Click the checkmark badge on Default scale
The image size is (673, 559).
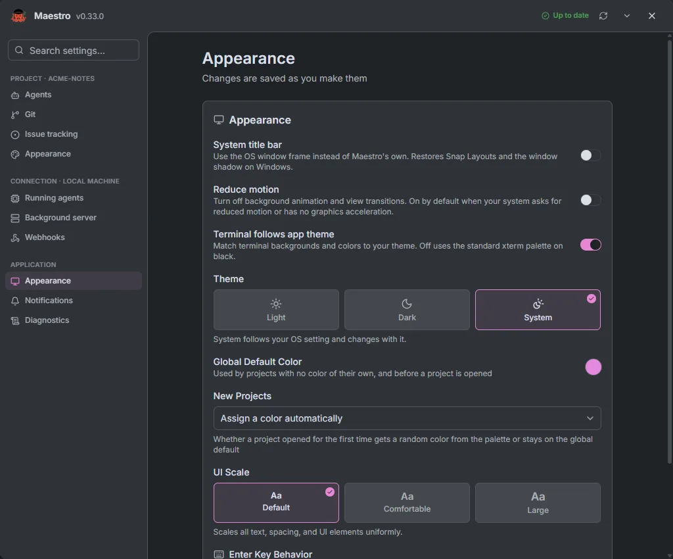click(330, 492)
